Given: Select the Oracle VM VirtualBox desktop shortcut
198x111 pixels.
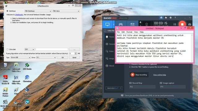Looking at the screenshot, I should [27, 92].
